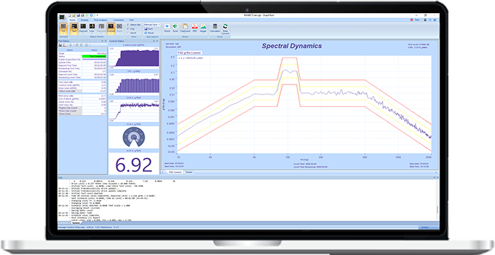Click the PDF export icon
Image resolution: width=495 pixels, height=255 pixels.
point(195,26)
